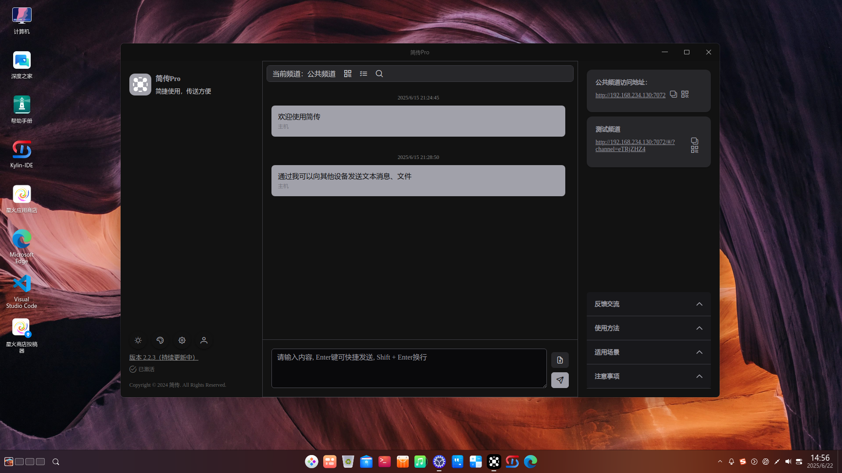The height and width of the screenshot is (473, 842).
Task: Show QR code for public channel address
Action: 685,94
